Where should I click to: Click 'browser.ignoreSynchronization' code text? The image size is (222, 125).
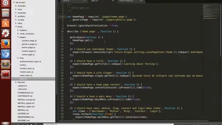87,26
